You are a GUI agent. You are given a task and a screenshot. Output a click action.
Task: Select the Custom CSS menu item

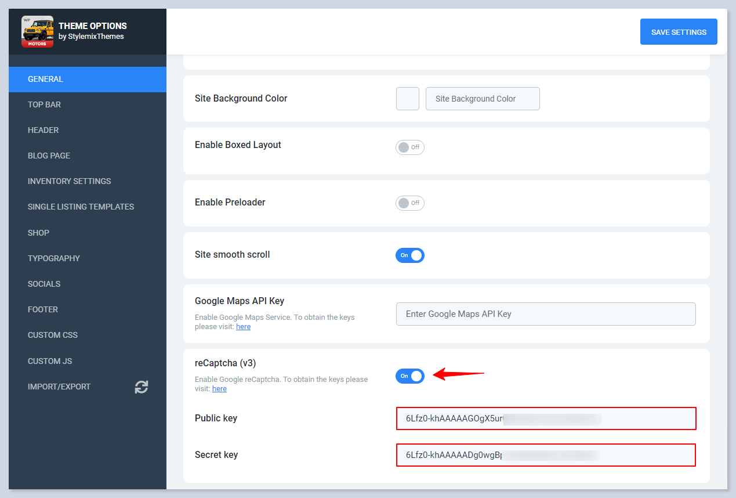coord(52,335)
